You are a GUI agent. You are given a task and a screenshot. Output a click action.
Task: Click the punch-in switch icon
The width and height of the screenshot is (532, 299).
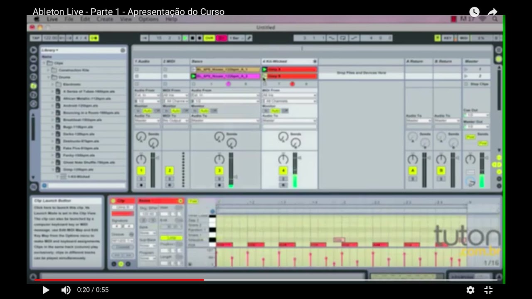coord(332,38)
